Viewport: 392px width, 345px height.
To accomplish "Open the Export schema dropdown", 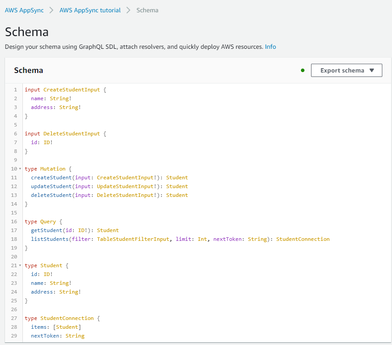I will pos(346,70).
